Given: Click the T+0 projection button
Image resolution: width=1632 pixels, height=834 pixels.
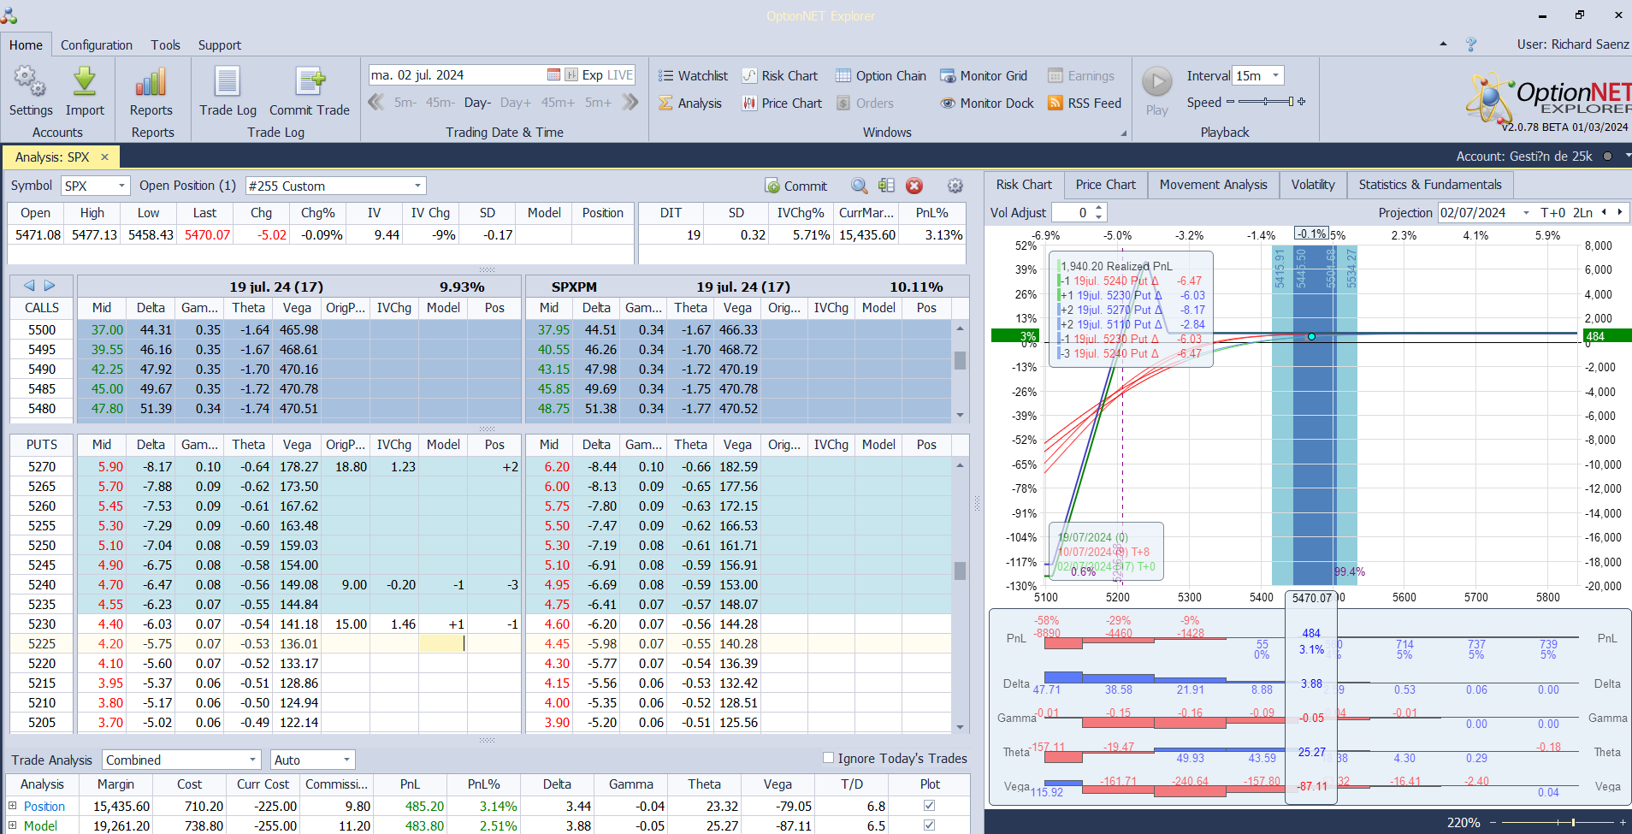Looking at the screenshot, I should [1553, 213].
